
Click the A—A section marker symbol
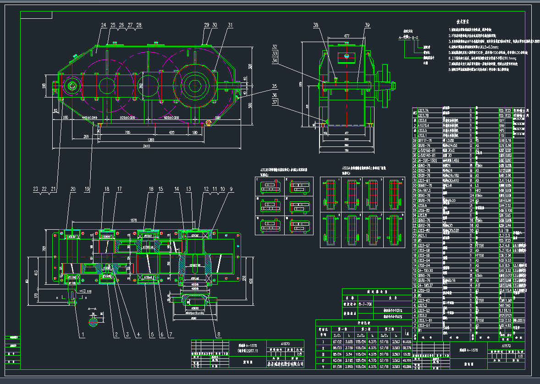[92, 308]
